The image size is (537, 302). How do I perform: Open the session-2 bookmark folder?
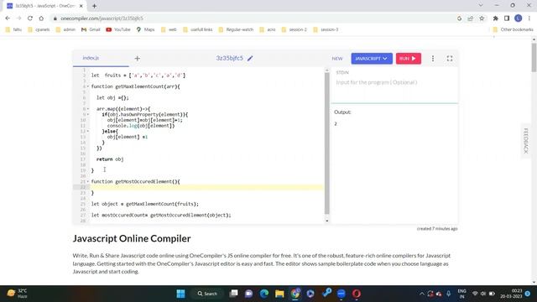coord(295,30)
